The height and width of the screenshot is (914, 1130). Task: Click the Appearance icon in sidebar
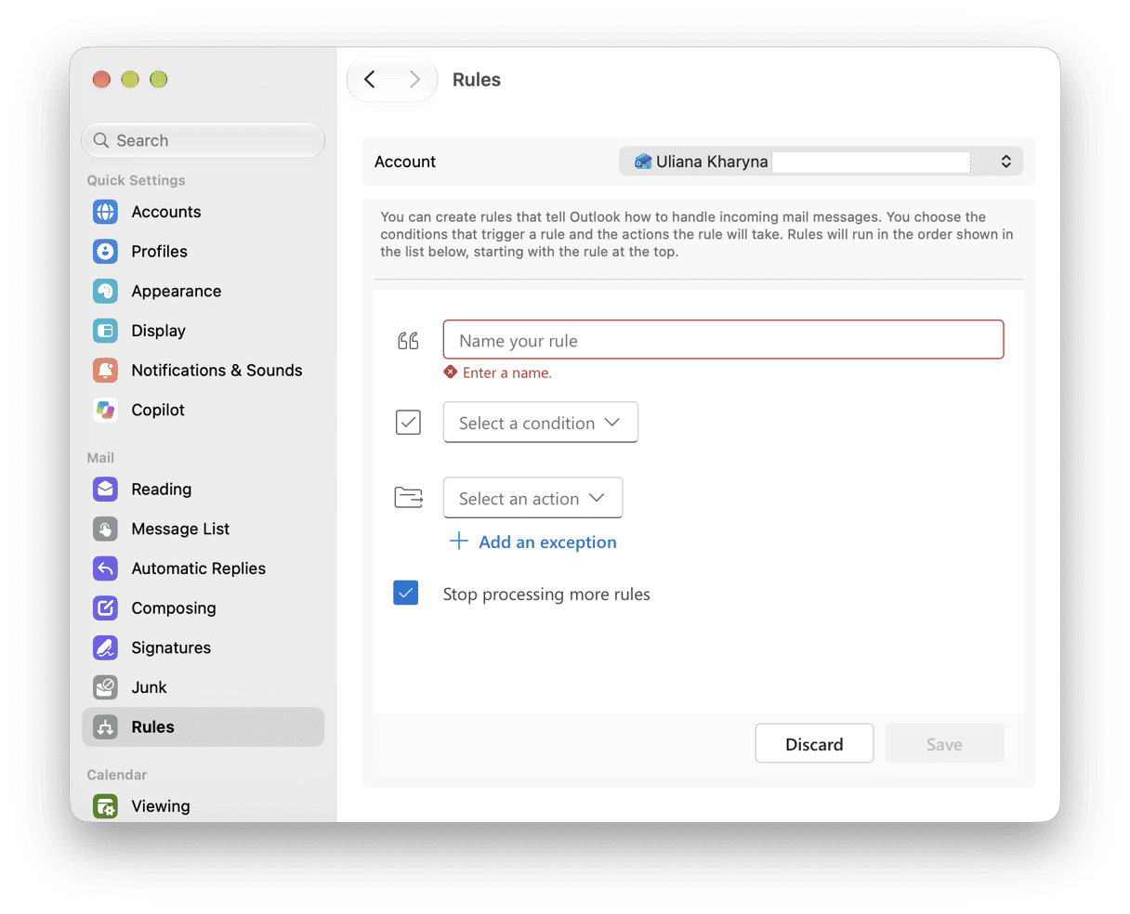coord(105,292)
